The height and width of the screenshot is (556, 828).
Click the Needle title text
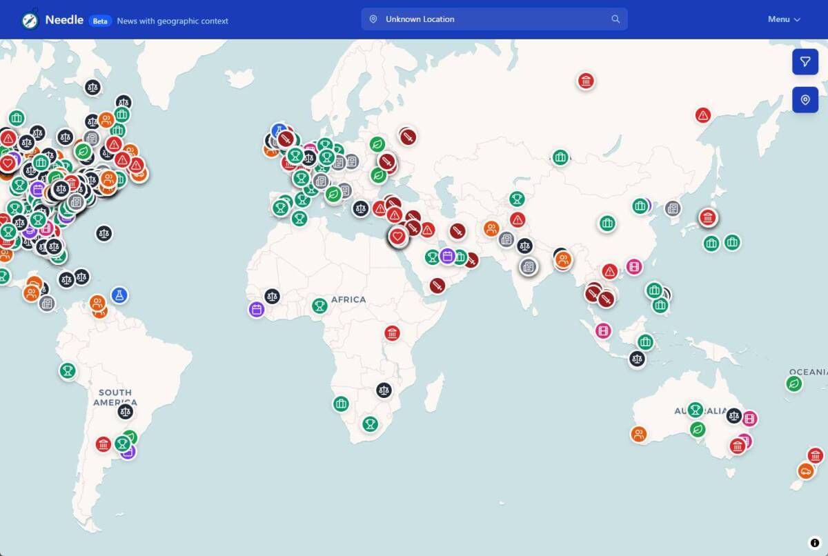[64, 19]
